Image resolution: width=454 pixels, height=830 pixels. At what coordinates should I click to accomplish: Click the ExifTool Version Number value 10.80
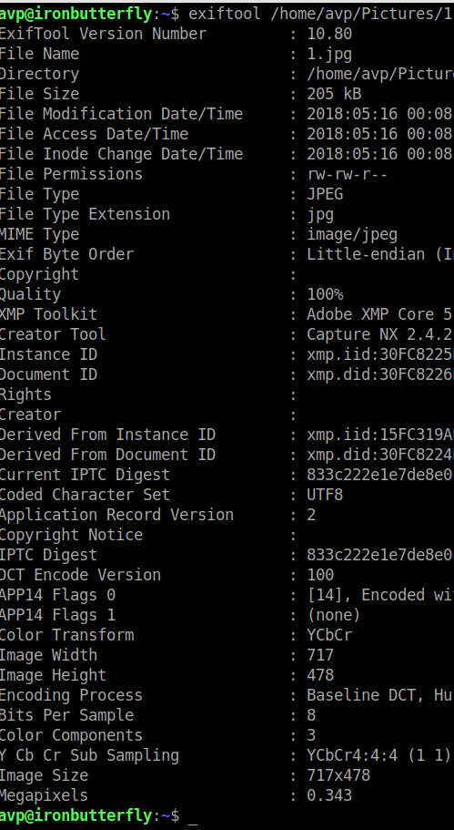[329, 34]
